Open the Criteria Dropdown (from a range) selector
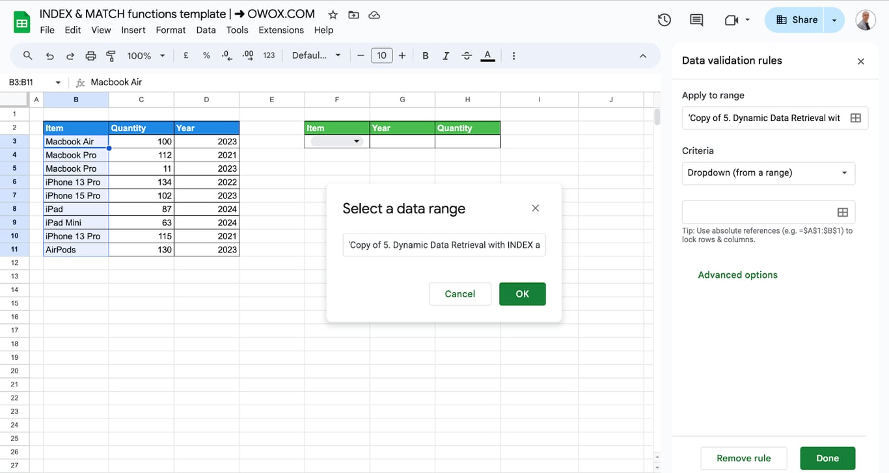 click(768, 173)
